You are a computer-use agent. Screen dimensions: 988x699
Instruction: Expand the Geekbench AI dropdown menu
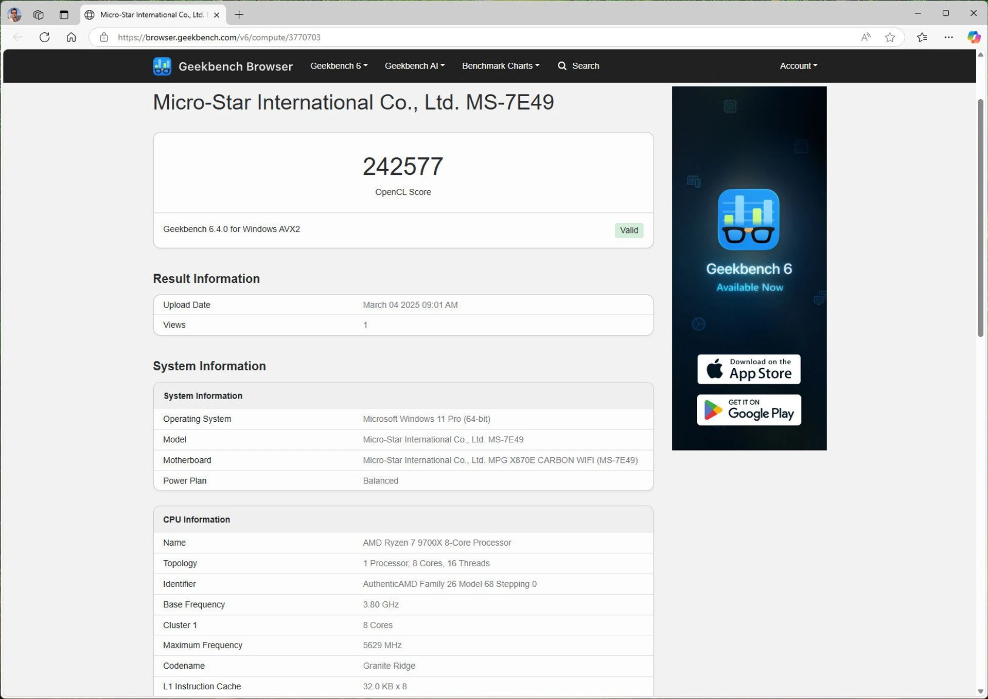414,66
